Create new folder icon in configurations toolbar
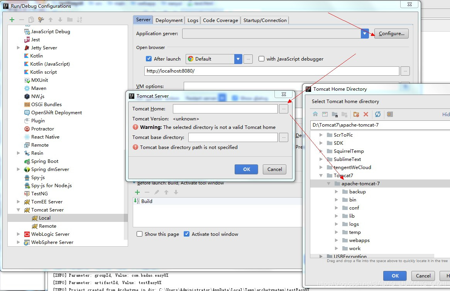The image size is (450, 291). click(x=70, y=20)
